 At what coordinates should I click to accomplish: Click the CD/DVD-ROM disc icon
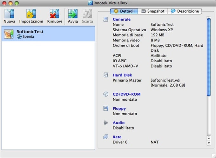106,94
